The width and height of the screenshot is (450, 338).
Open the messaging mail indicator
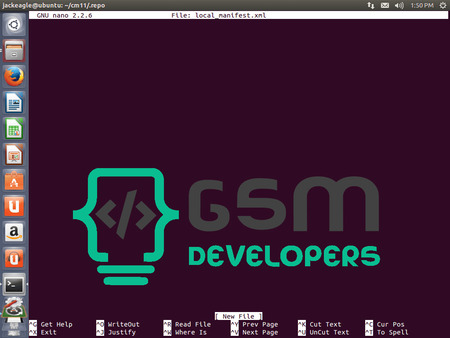[x=385, y=5]
